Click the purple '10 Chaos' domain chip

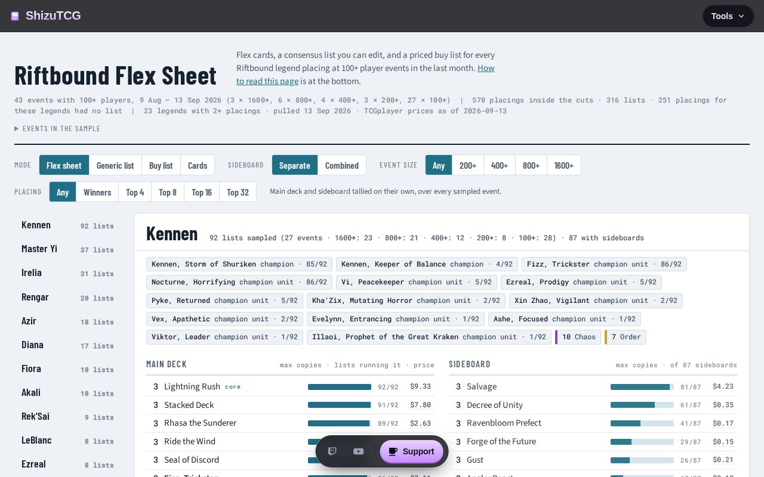578,337
